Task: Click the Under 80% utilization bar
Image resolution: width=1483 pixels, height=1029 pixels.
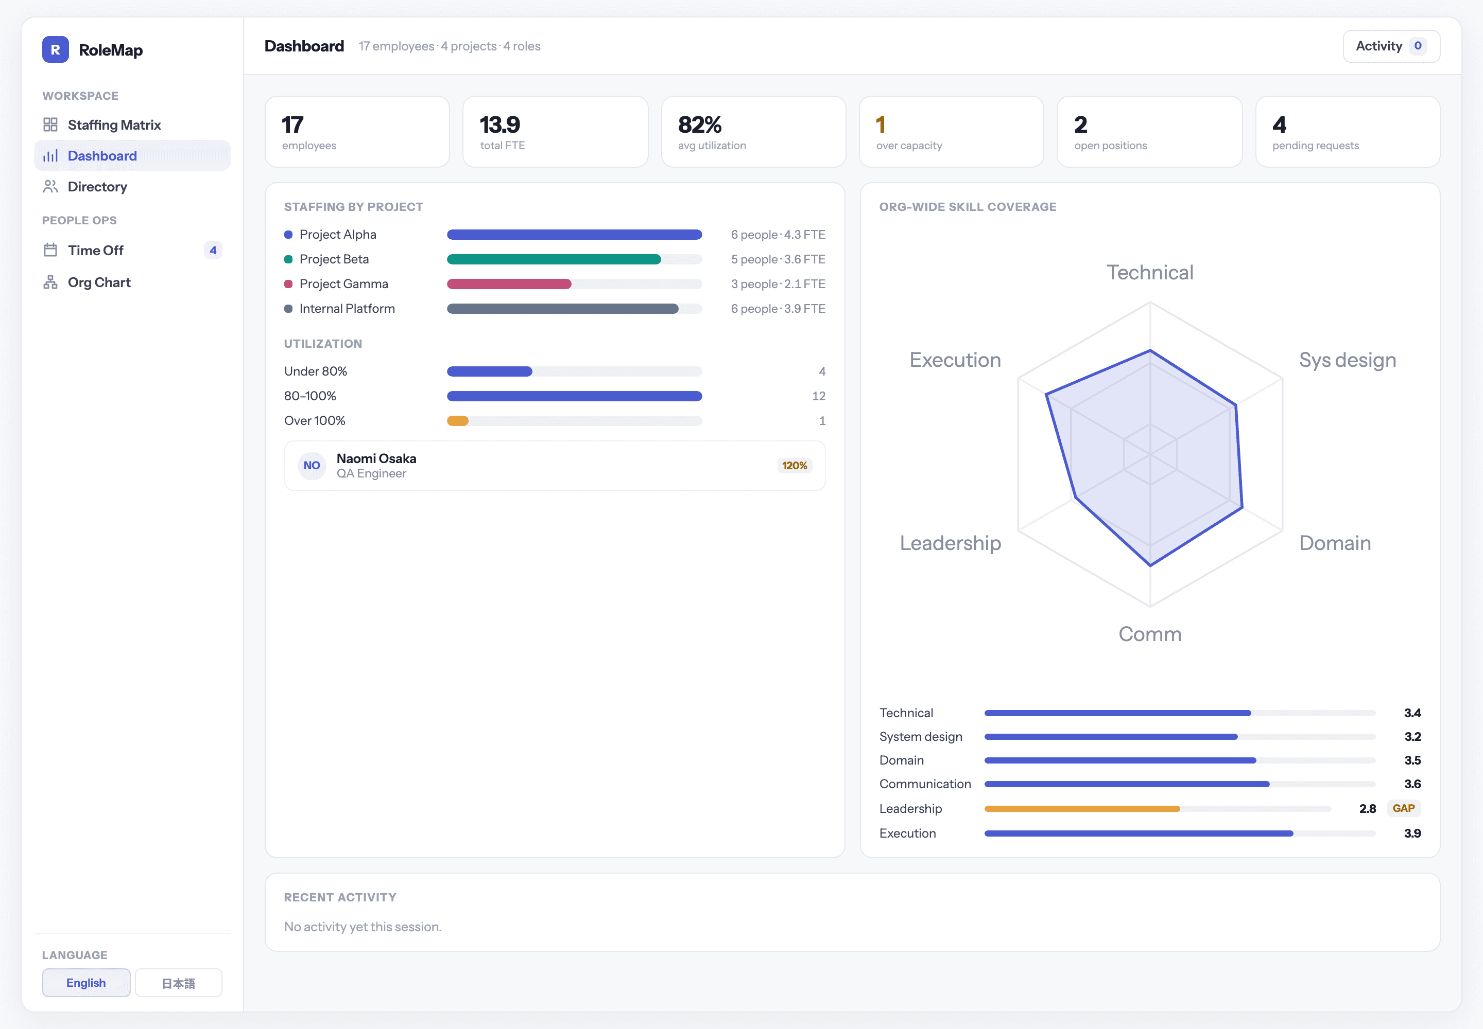Action: 574,371
